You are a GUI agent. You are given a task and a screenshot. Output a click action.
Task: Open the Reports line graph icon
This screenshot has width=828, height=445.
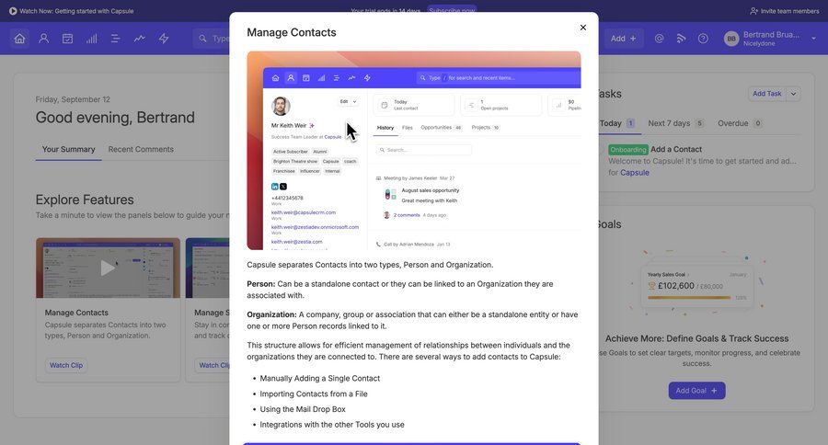pos(139,39)
